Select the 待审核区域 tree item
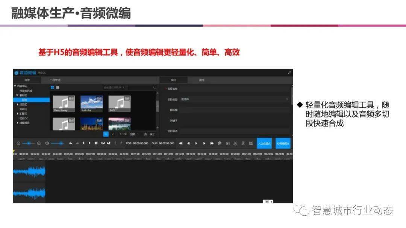Viewport: 406px width, 228px height. point(26,91)
